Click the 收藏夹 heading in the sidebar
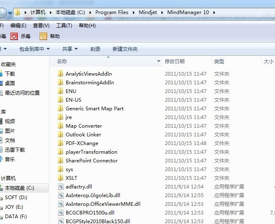Viewport: 275px width, 224px height. point(8,64)
